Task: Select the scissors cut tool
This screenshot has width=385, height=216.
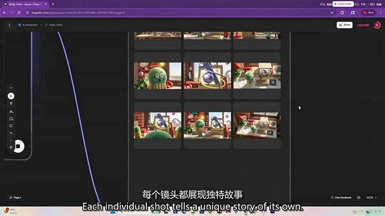Action: (x=11, y=111)
